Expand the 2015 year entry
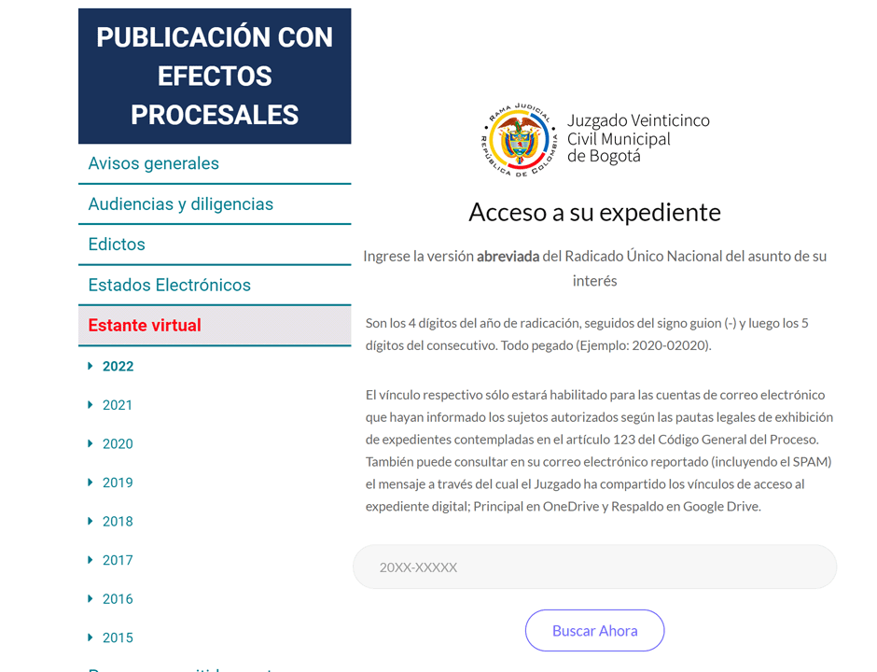This screenshot has height=672, width=877. (x=118, y=637)
